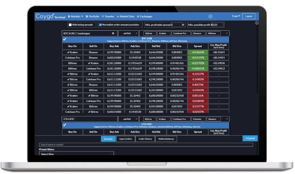The height and width of the screenshot is (174, 295).
Task: Sort BTC-EUR table by Buy Ask header
Action: click(114, 46)
